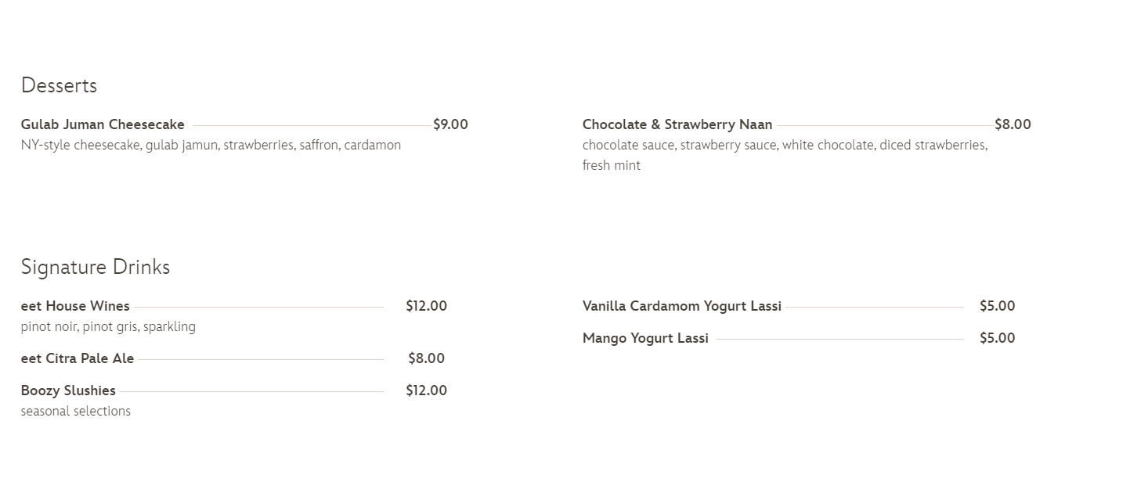This screenshot has height=493, width=1130.
Task: Select the Boozy Slushies item name
Action: tap(68, 390)
